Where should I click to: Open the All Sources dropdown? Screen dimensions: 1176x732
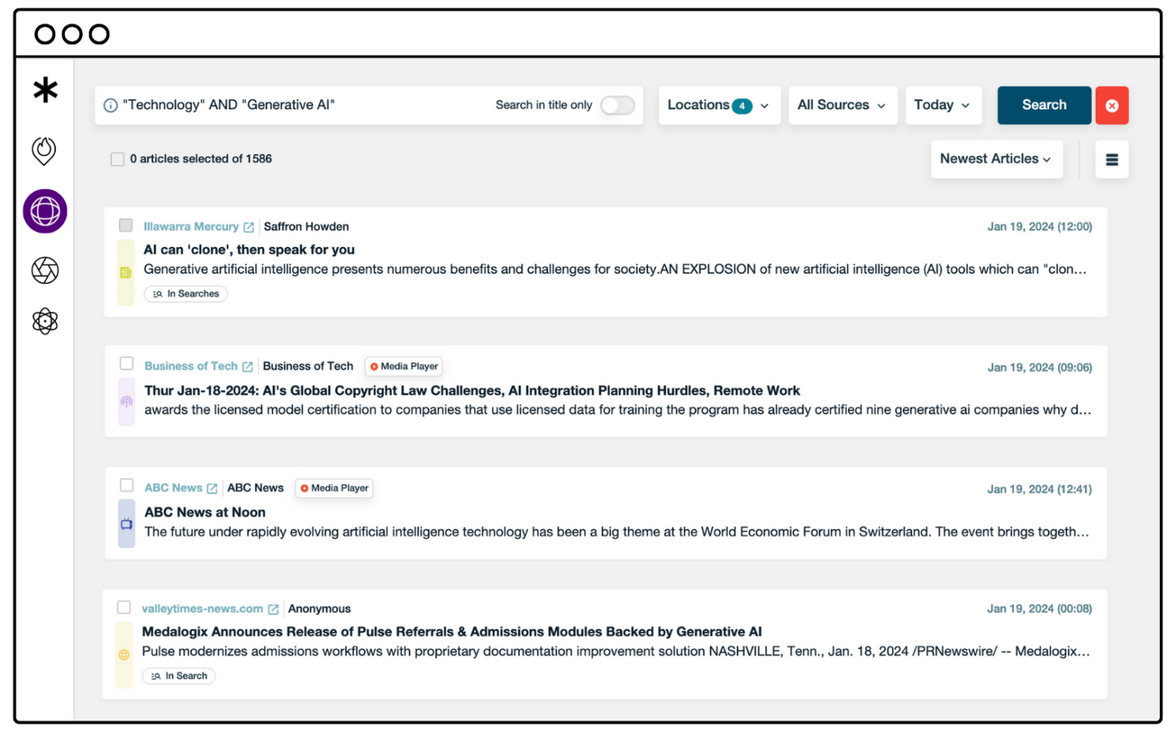click(x=841, y=106)
